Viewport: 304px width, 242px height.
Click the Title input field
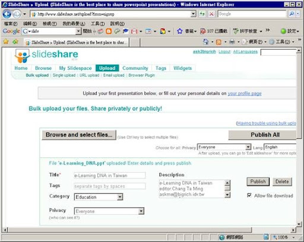click(110, 176)
